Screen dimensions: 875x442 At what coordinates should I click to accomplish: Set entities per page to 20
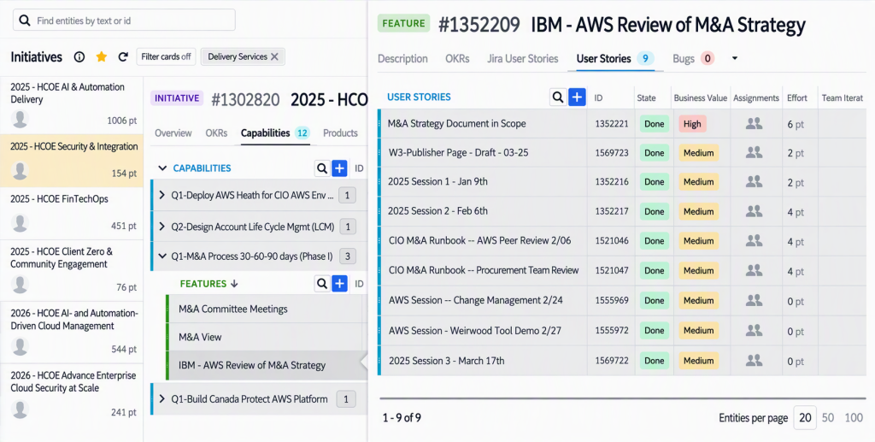pos(805,417)
